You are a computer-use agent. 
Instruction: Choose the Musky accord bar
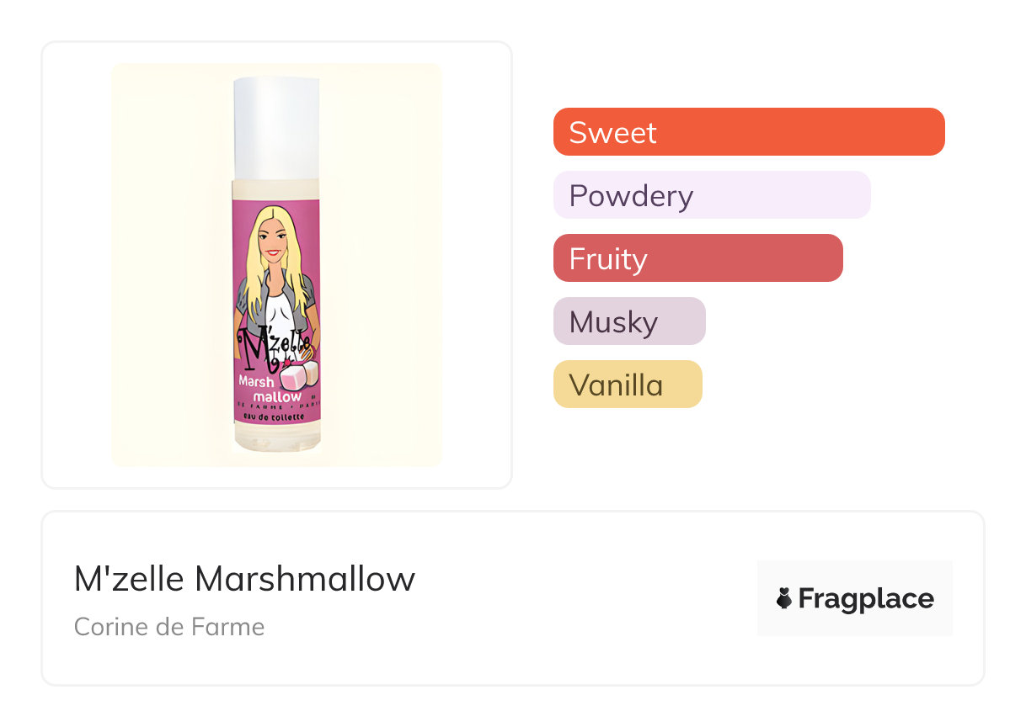(628, 321)
